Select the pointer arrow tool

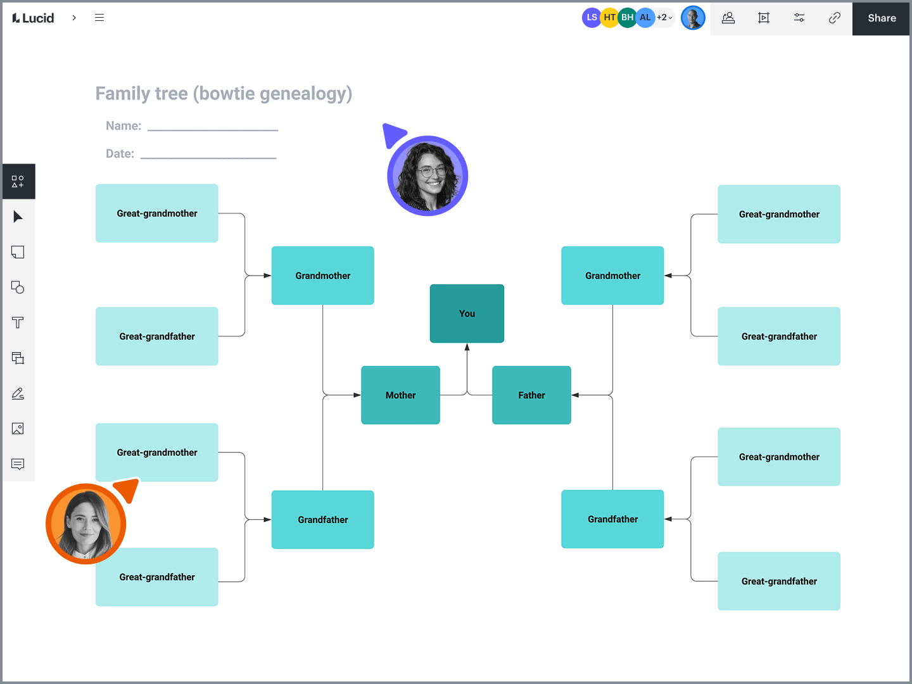click(18, 217)
